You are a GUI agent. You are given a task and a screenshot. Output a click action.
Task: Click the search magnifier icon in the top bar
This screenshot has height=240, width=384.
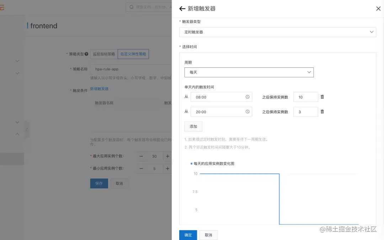pyautogui.click(x=132, y=7)
